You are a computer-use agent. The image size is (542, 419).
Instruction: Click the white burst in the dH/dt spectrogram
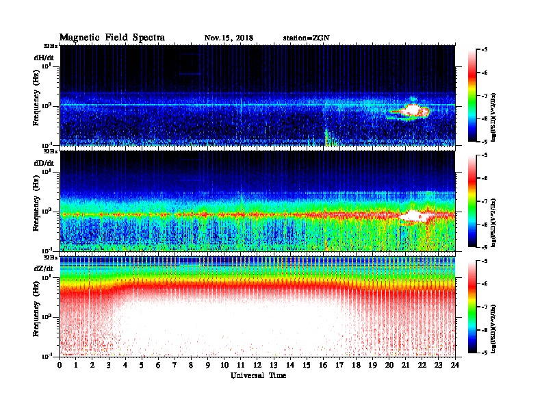coord(411,111)
